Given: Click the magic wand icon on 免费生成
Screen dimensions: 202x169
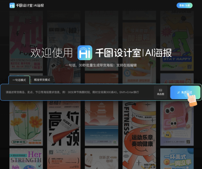Looking at the screenshot, I should click(x=178, y=92).
